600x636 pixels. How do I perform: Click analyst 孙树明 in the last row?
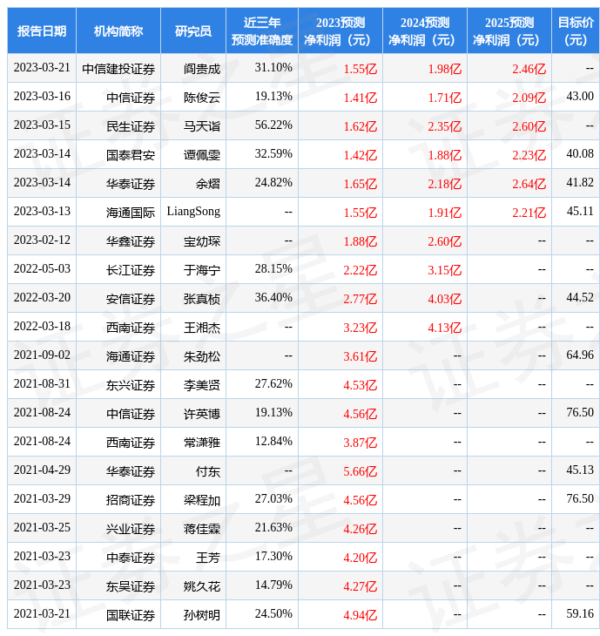(x=201, y=615)
